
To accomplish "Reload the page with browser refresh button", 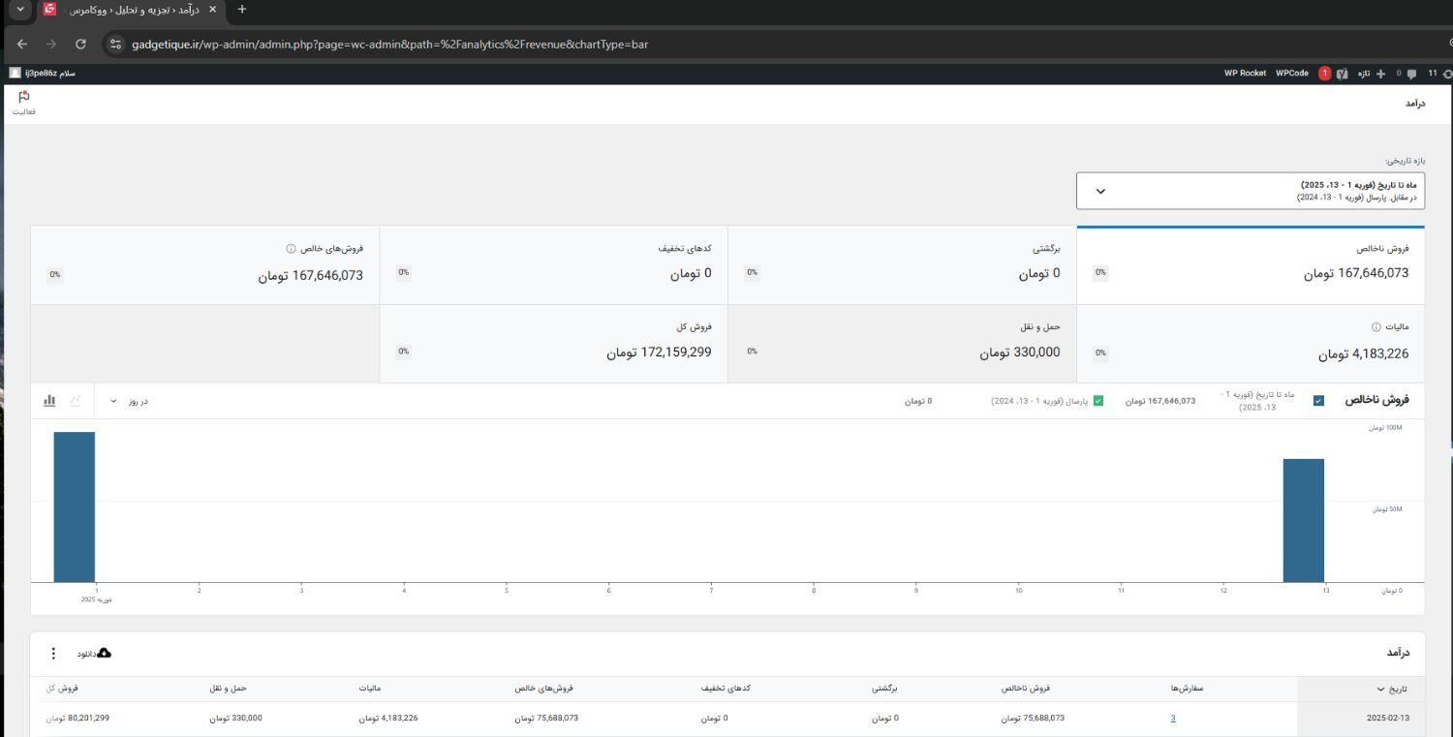I will pyautogui.click(x=80, y=44).
